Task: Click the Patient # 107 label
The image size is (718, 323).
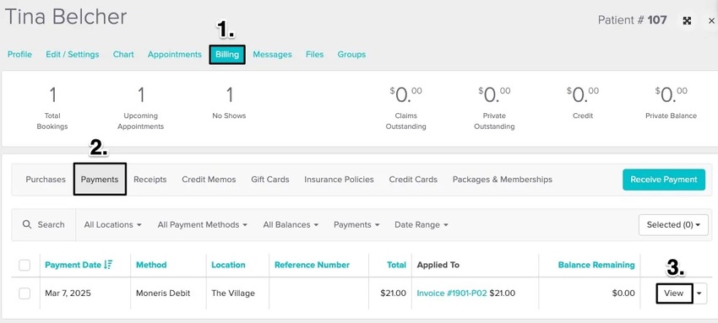Action: point(633,20)
